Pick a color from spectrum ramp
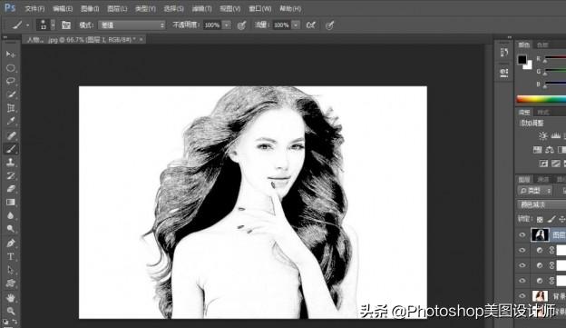The image size is (566, 328). pos(542,99)
